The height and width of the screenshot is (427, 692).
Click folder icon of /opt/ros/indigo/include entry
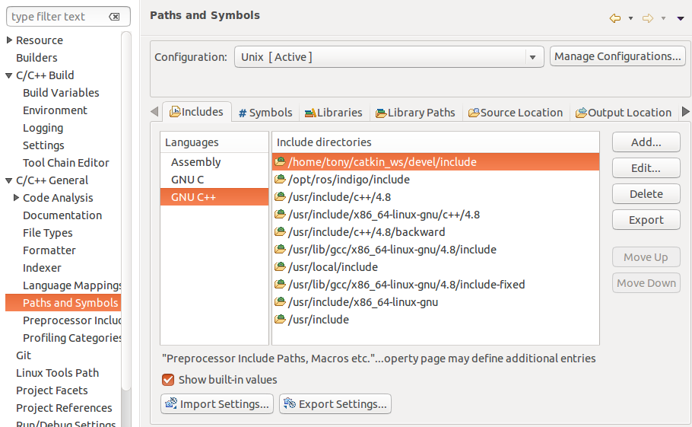pos(280,180)
